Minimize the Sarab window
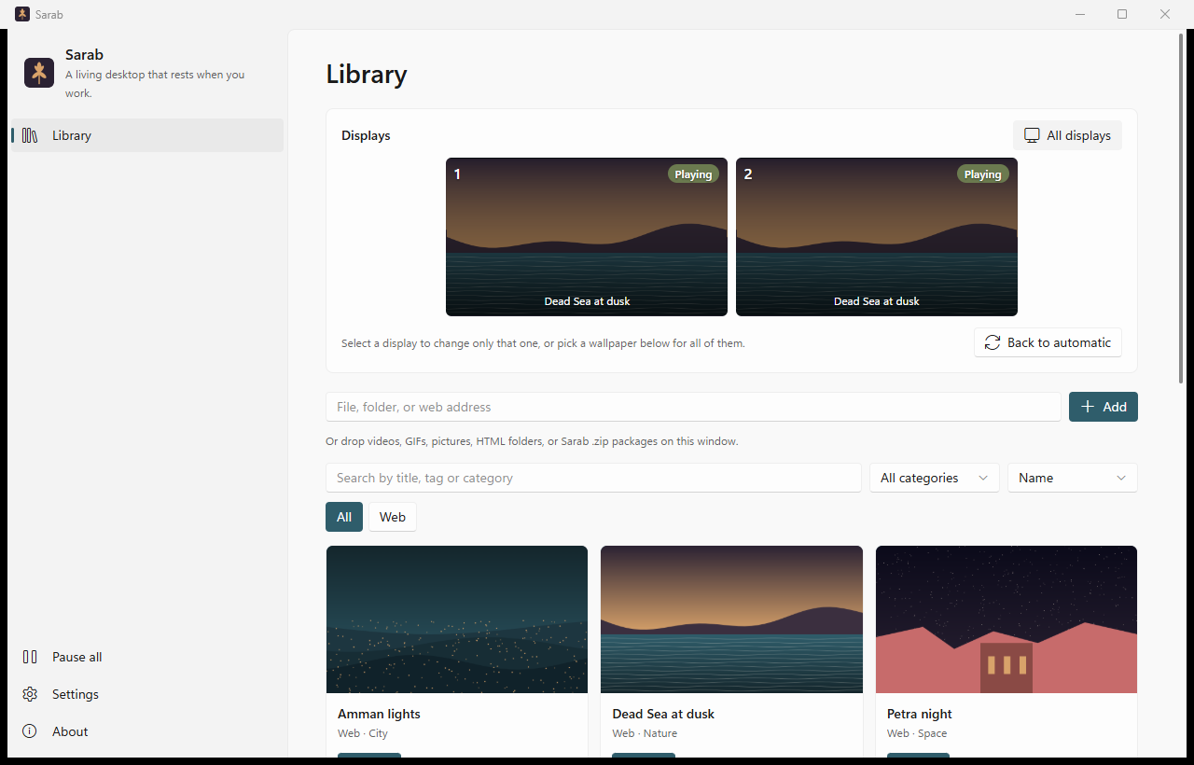The width and height of the screenshot is (1194, 765). pyautogui.click(x=1080, y=14)
